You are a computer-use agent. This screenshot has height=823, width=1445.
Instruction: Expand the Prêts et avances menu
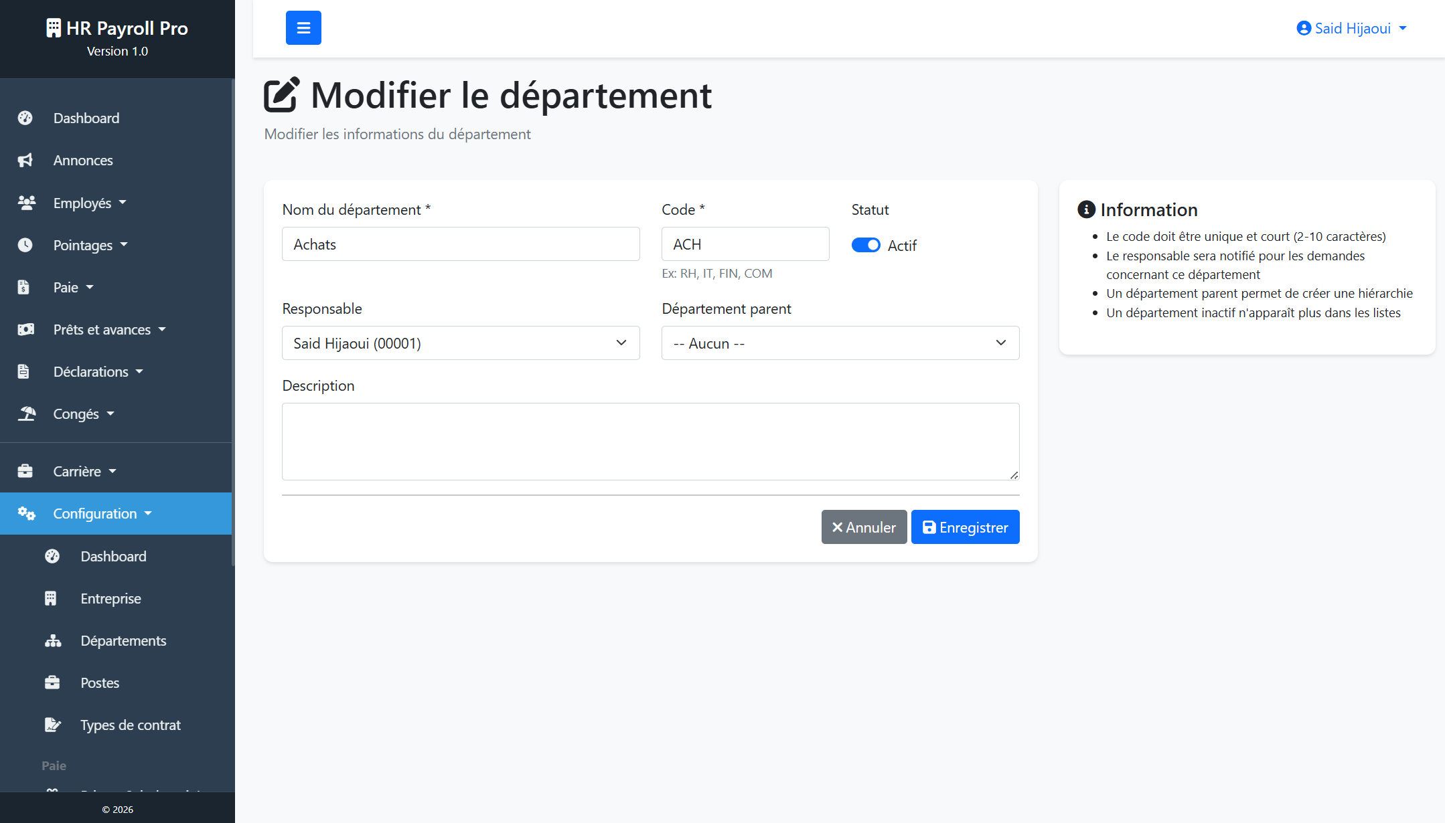point(116,329)
